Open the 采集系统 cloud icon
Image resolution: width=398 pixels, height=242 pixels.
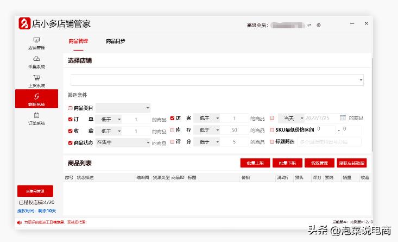[x=36, y=59]
